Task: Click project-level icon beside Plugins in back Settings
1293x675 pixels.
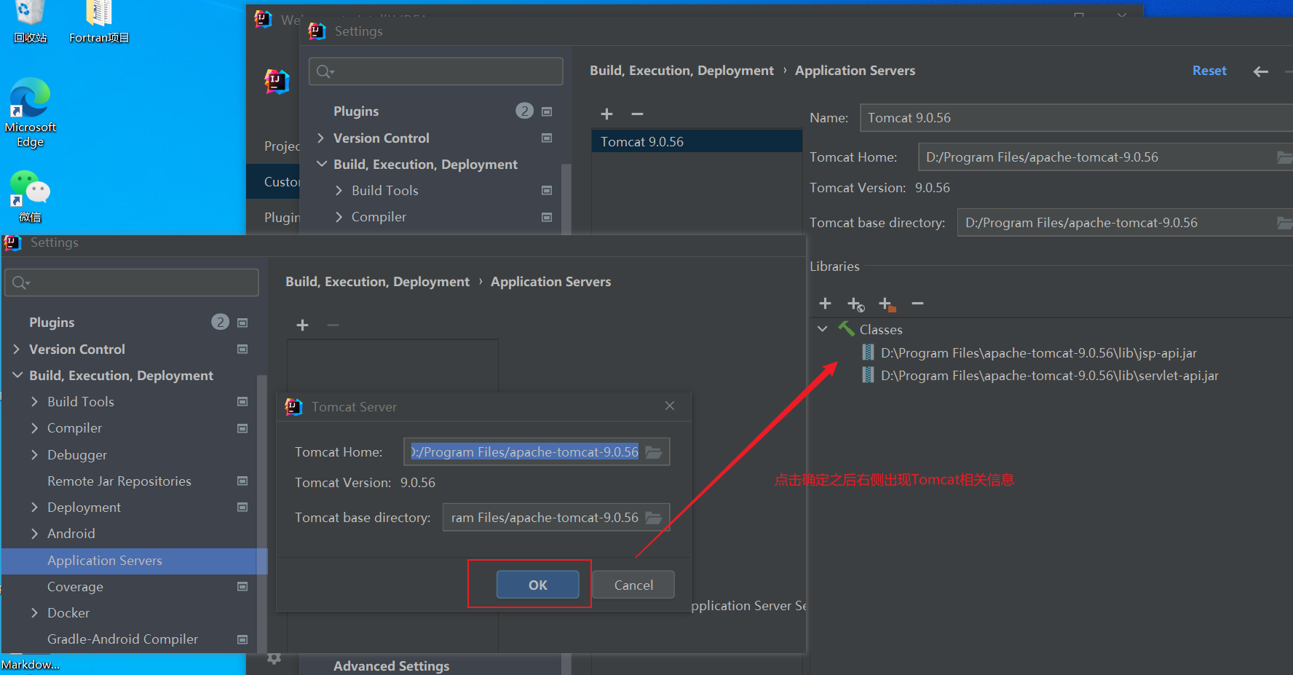Action: pos(547,111)
